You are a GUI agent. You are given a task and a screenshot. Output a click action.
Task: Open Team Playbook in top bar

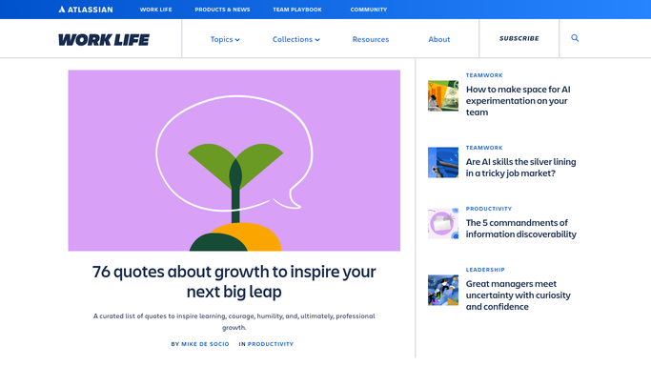coord(297,10)
